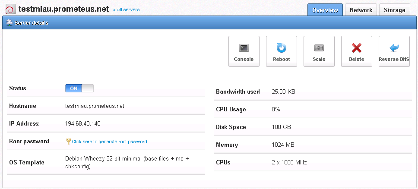Click the Server details header icon
Image resolution: width=418 pixels, height=189 pixels.
9,23
